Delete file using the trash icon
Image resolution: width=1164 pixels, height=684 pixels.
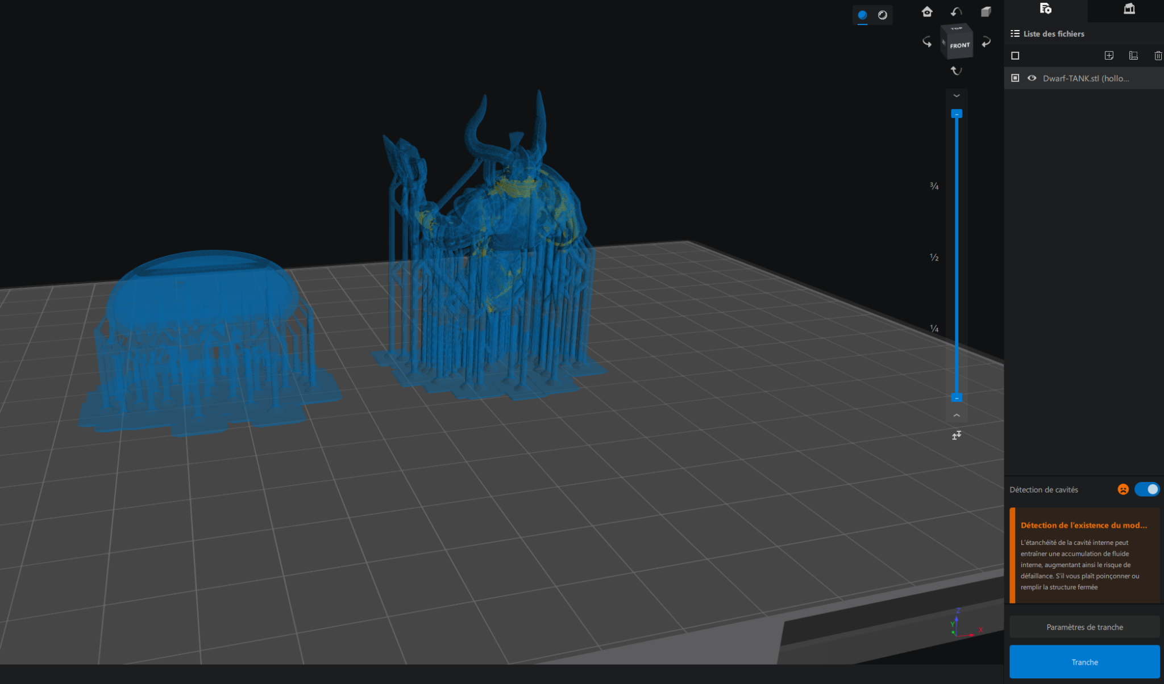tap(1158, 56)
